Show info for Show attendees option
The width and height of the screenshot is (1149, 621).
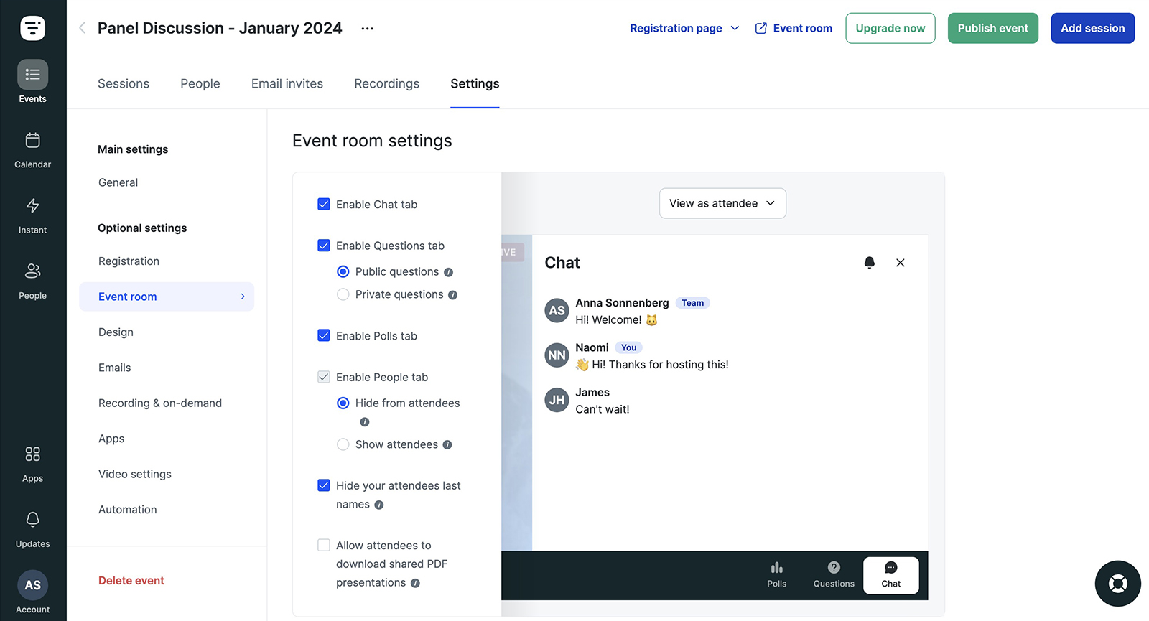point(447,445)
